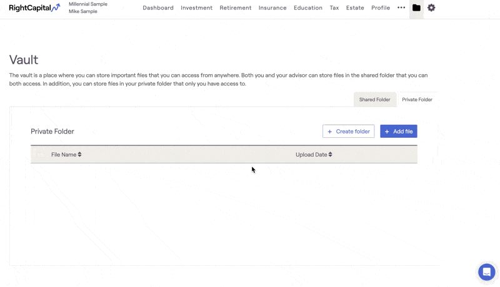
Task: Sort by Upload Date arrows icon
Action: [331, 155]
